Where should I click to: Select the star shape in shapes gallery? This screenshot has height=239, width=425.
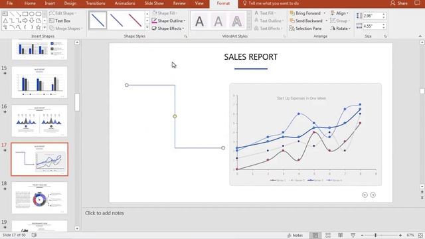pyautogui.click(x=39, y=27)
